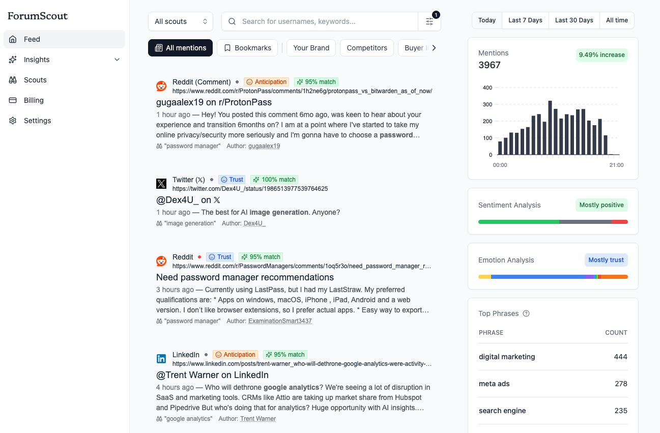The width and height of the screenshot is (660, 433).
Task: Select the Insights icon in the sidebar
Action: point(12,60)
